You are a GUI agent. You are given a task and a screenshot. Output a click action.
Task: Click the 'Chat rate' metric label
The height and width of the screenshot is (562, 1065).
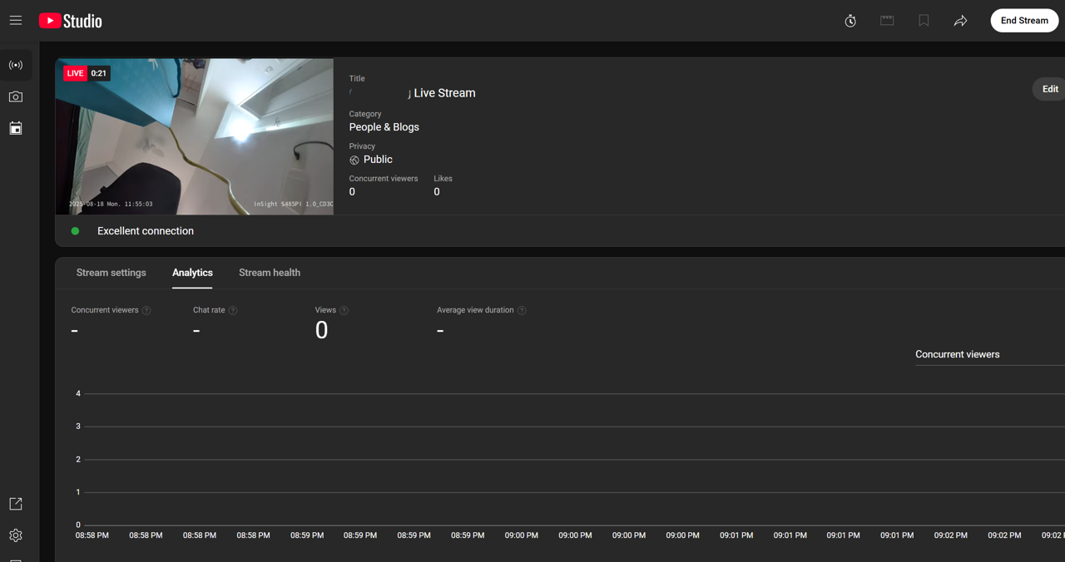209,310
